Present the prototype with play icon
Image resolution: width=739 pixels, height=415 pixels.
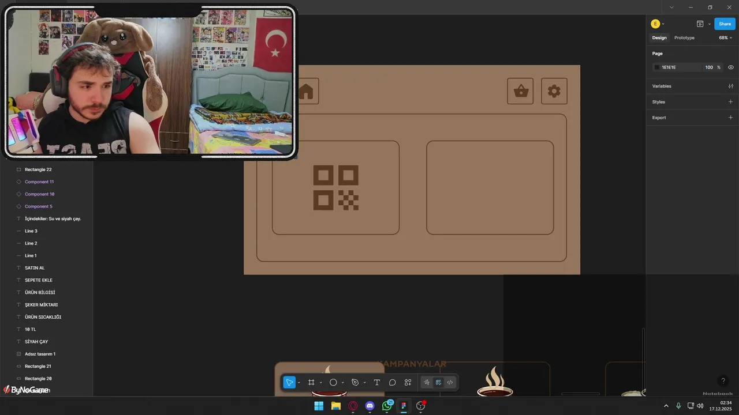point(700,24)
